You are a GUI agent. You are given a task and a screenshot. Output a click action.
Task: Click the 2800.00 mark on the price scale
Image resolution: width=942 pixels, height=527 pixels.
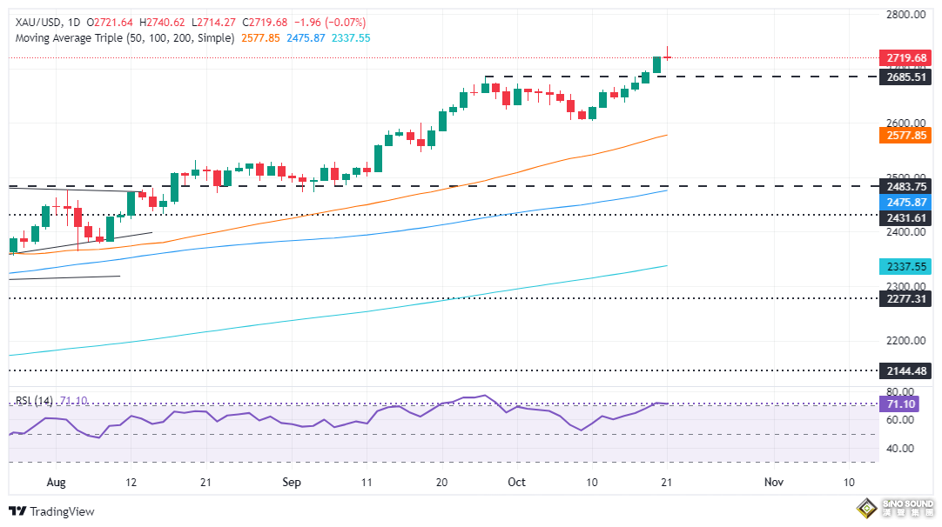(x=907, y=15)
